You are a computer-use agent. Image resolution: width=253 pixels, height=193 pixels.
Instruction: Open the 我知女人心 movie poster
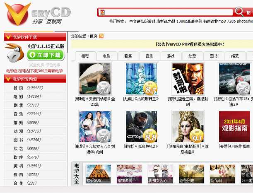pos(95,127)
